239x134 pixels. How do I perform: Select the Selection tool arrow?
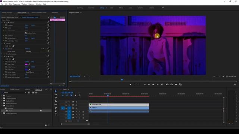click(x=56, y=91)
